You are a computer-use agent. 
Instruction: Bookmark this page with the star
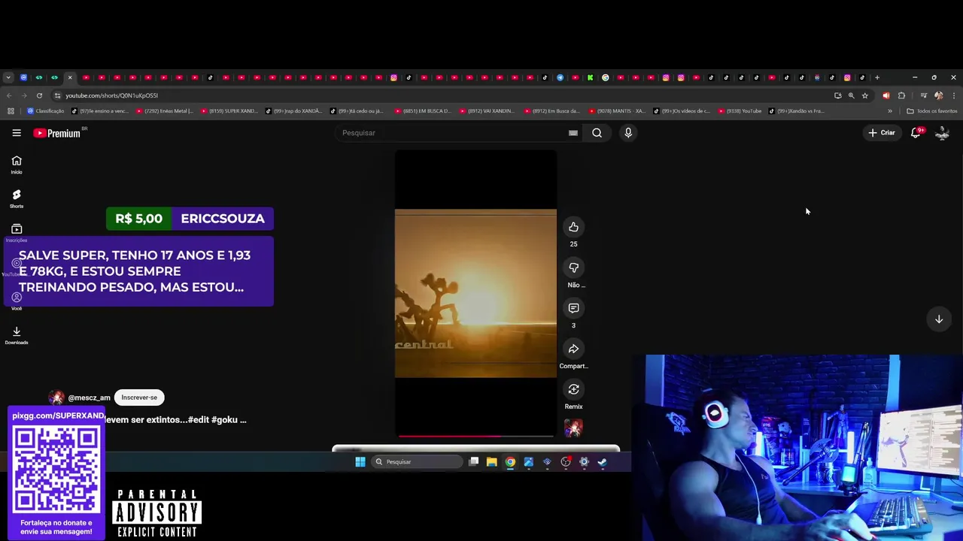point(865,95)
